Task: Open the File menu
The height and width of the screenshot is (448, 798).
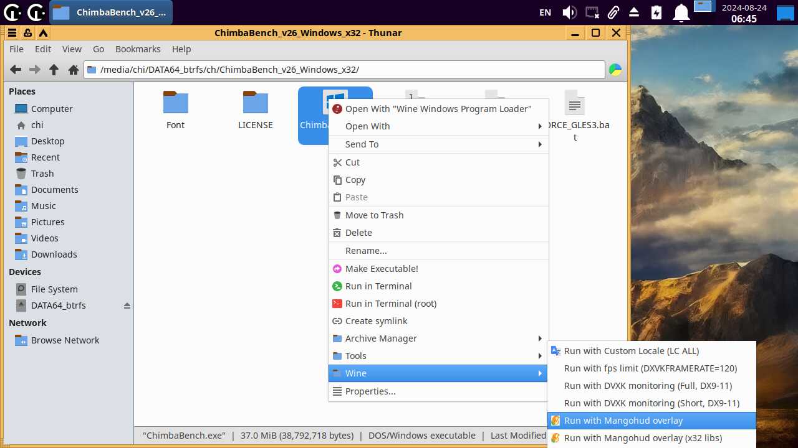Action: [16, 49]
